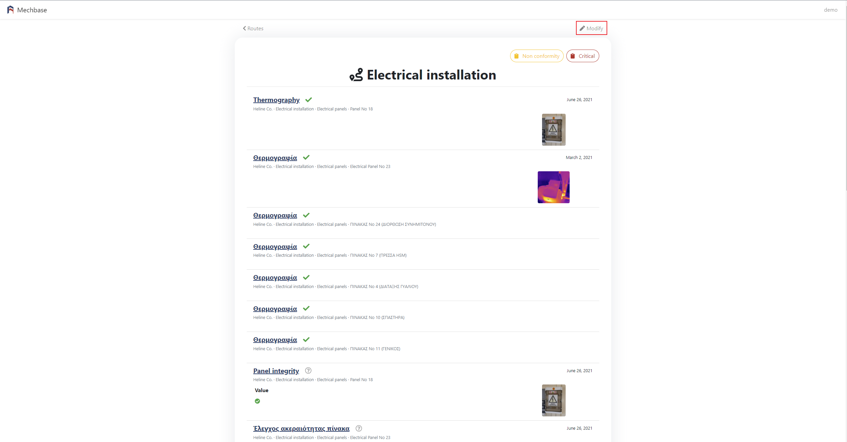Click breadcrumb text ending ΠΙΝΑΚΑΣ No 7 (ΠΡΕΣΣΑ HSM)
The width and height of the screenshot is (847, 442).
[x=330, y=255]
